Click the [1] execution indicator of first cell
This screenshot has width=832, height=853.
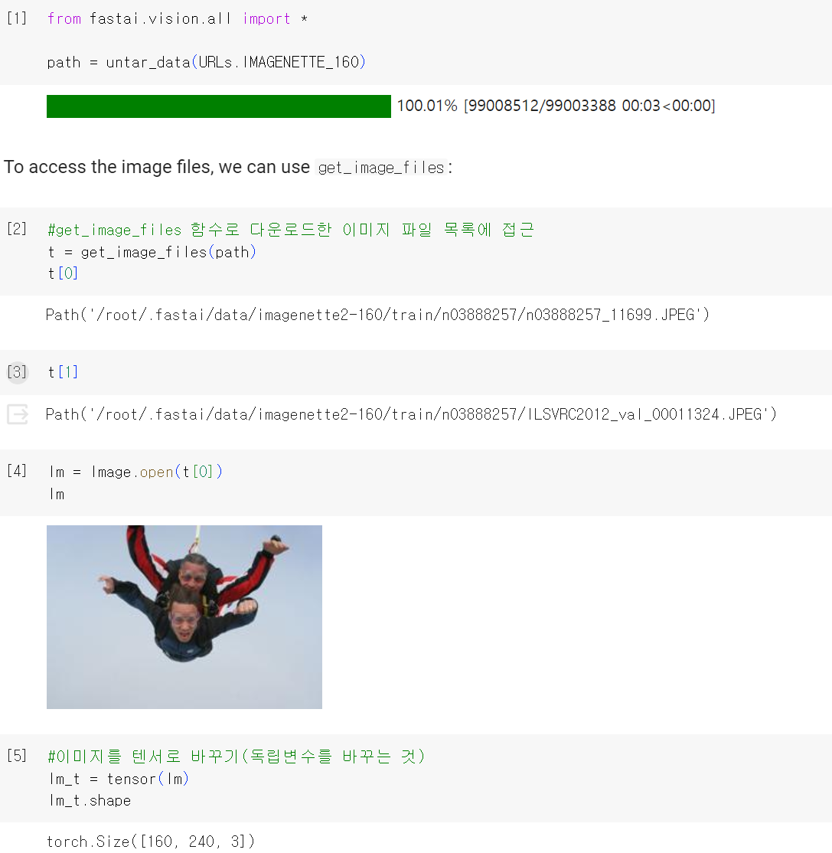(17, 18)
